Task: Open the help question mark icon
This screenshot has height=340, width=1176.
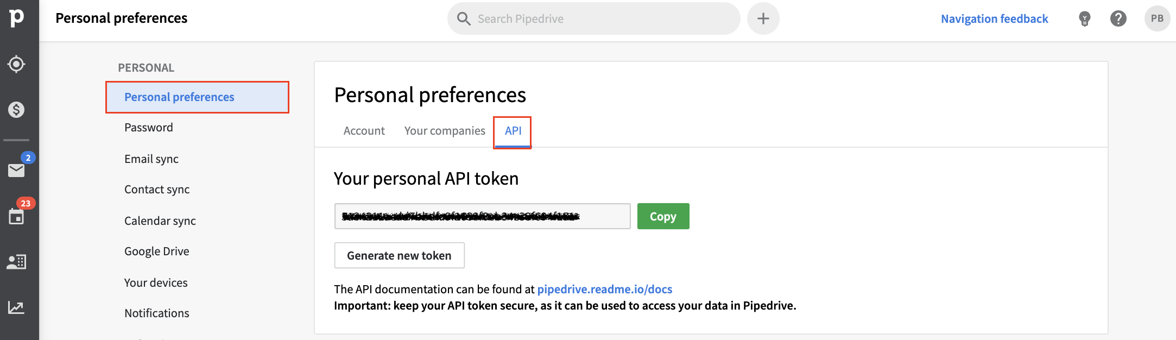Action: 1118,18
